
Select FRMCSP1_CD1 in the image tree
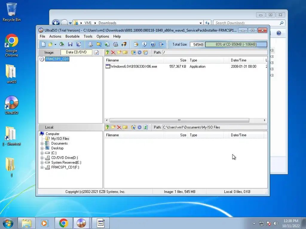click(x=57, y=59)
